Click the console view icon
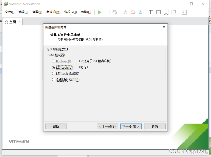The image size is (211, 157). (184, 12)
